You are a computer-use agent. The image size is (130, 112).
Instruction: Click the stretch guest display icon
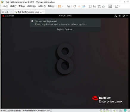pyautogui.click(x=117, y=6)
